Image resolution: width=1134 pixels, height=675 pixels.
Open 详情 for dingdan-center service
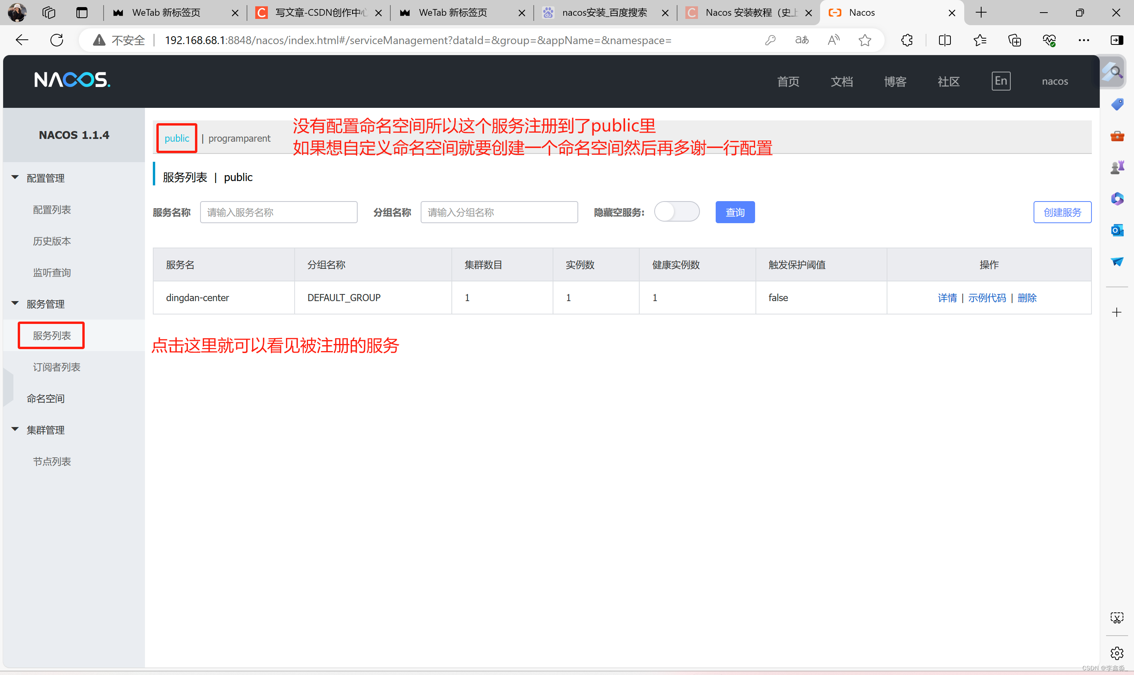[947, 298]
